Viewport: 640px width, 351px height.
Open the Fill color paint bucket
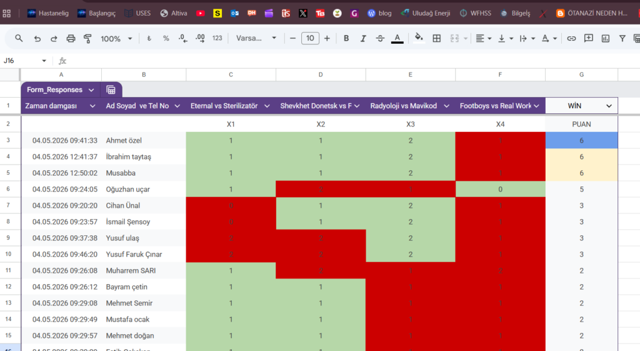418,38
